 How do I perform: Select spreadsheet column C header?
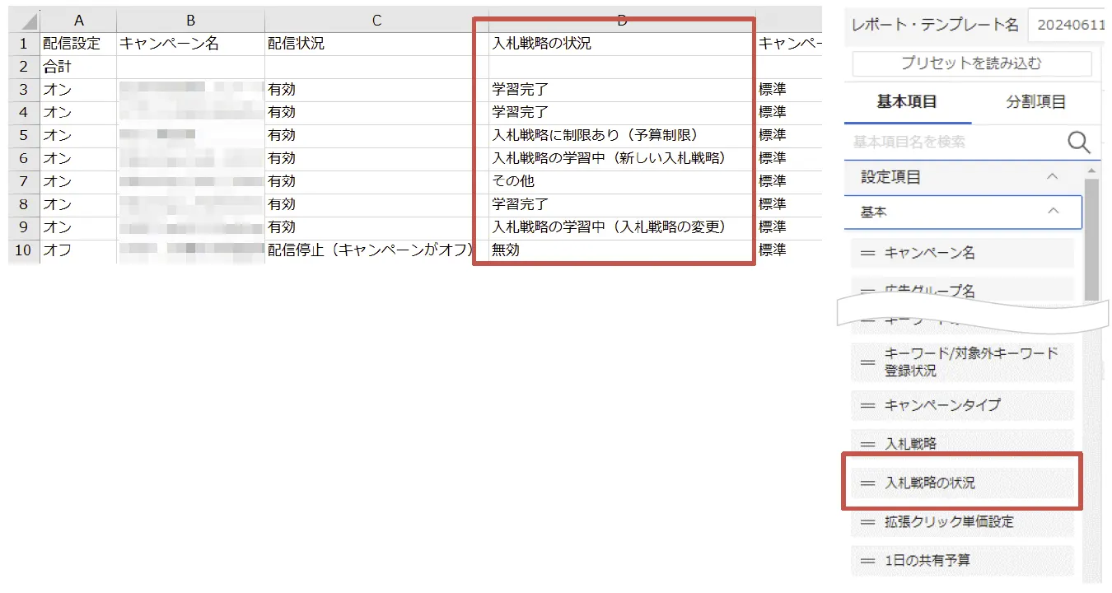(376, 21)
